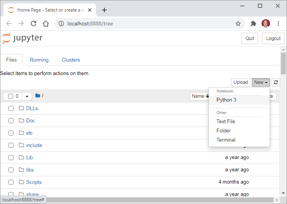This screenshot has height=204, width=287.
Task: Minimize the browser window
Action: (242, 6)
